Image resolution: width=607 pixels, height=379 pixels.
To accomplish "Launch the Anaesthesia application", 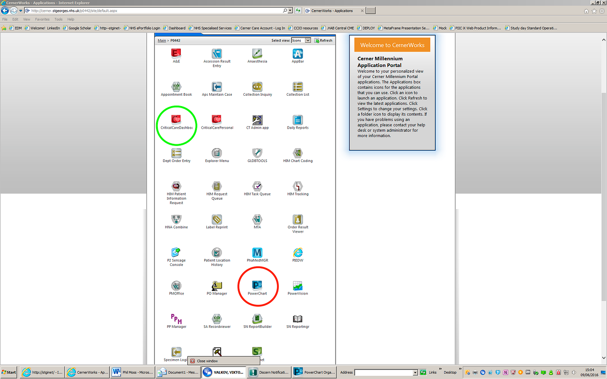I will [257, 54].
